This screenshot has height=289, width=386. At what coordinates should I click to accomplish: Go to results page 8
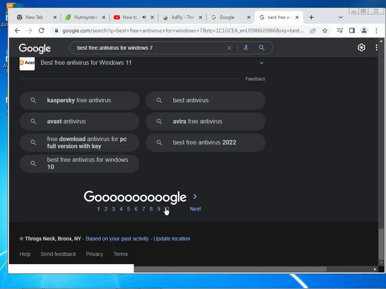point(151,209)
